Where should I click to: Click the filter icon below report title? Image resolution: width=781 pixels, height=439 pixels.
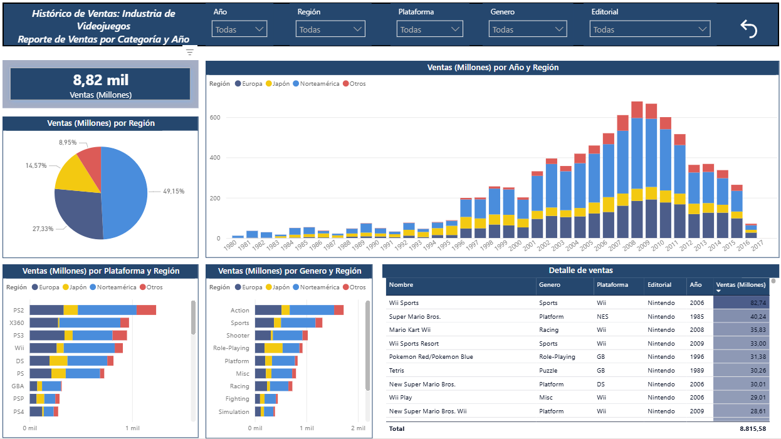(x=190, y=53)
